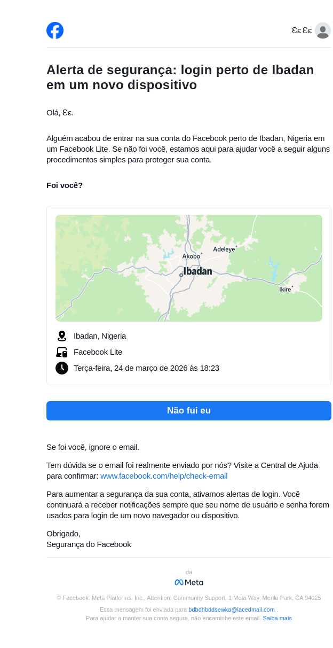Viewport: 333px width, 648px height.
Task: Click the "Terça-feira, 24 de março" login date
Action: (146, 368)
